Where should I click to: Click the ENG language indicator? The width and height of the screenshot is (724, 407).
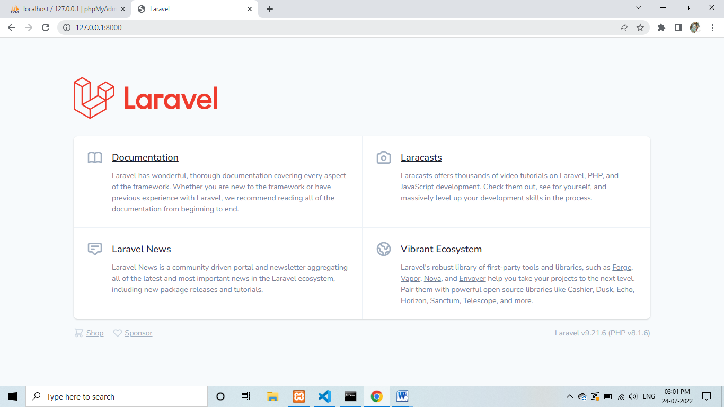pyautogui.click(x=649, y=396)
